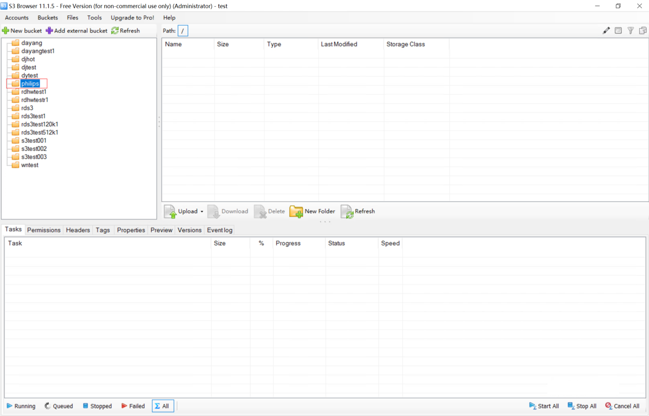The height and width of the screenshot is (416, 649).
Task: Open the Accounts menu
Action: [16, 18]
